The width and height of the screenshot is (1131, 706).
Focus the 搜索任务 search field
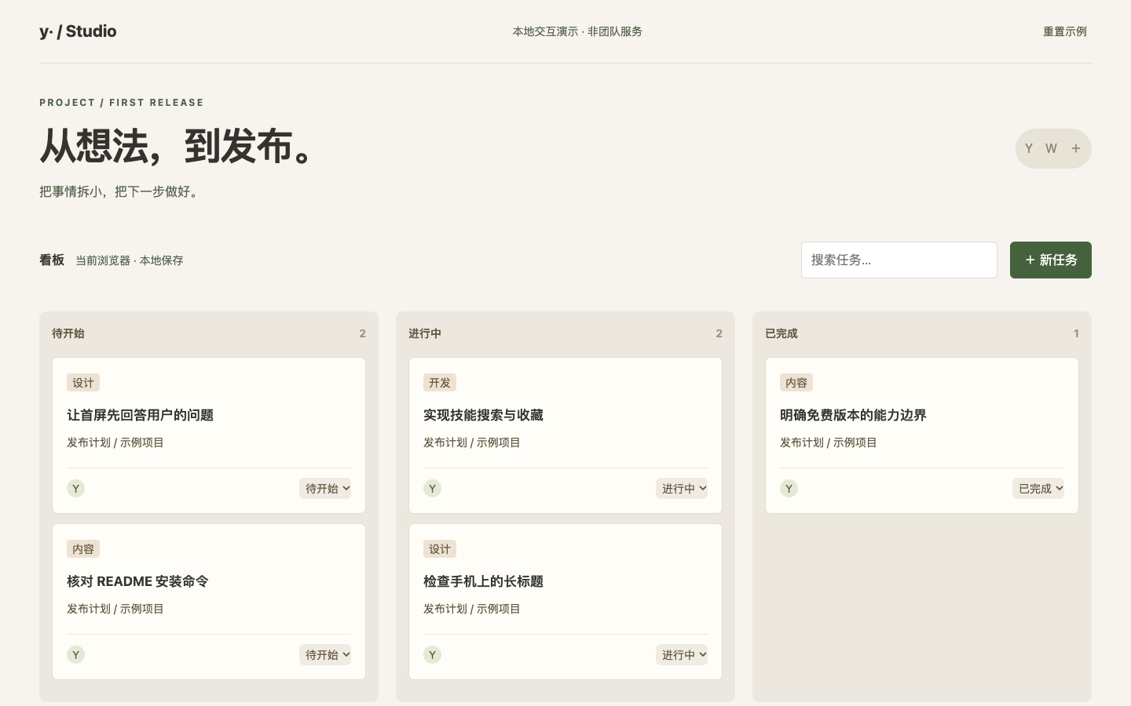click(899, 260)
